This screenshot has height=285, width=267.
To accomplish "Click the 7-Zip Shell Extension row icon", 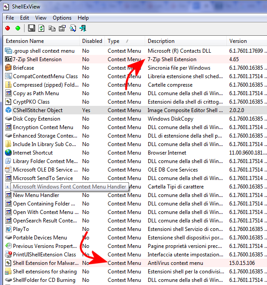I will [x=8, y=59].
